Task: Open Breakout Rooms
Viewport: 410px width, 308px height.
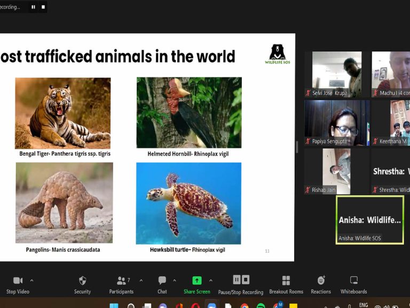Action: (286, 281)
